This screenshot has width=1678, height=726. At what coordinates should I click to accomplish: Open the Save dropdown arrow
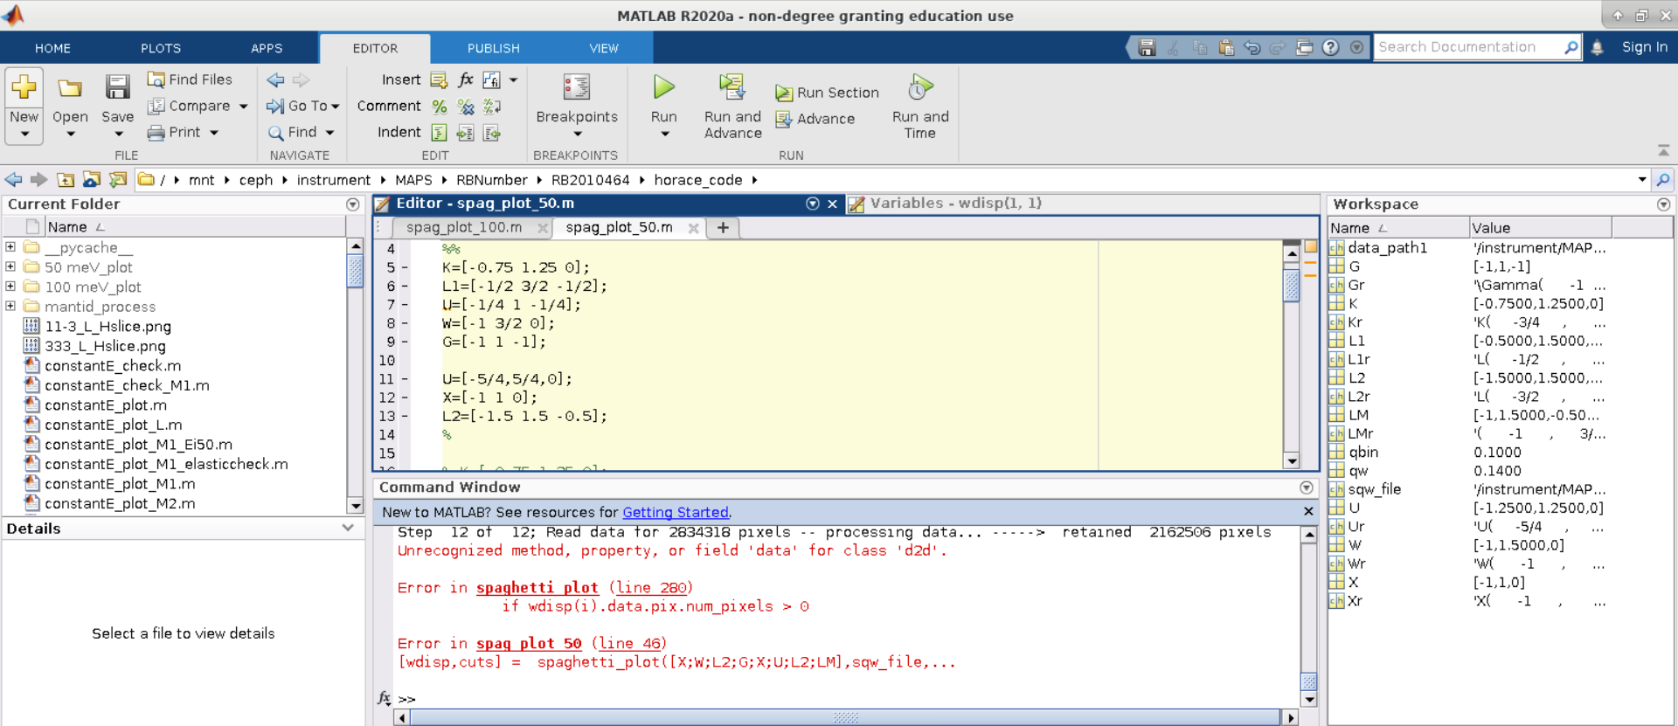pyautogui.click(x=118, y=135)
